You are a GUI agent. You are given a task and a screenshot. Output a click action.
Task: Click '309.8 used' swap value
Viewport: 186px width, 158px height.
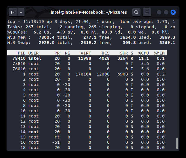pyautogui.click(x=137, y=43)
